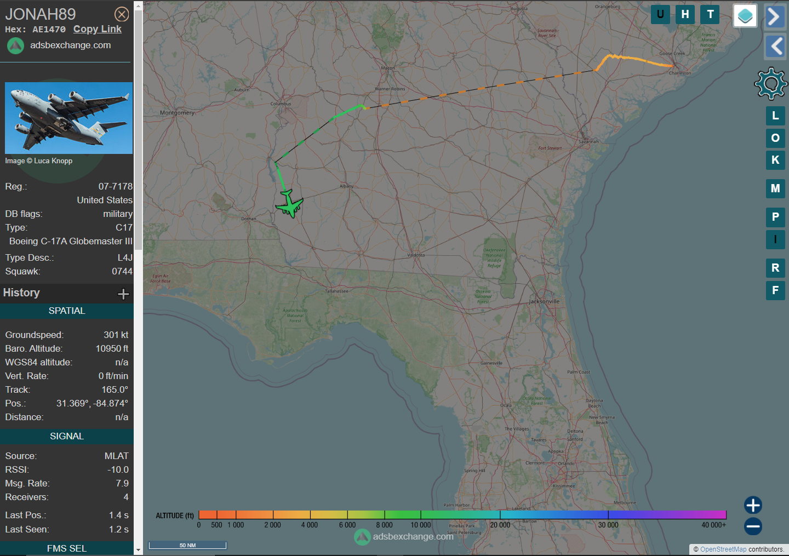Open the C-17 aircraft photo thumbnail
The image size is (789, 556).
(68, 118)
